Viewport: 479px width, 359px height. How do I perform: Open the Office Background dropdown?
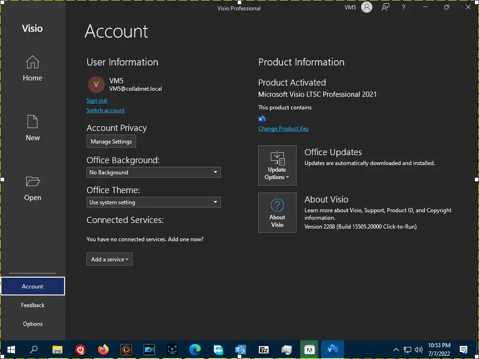pos(153,172)
